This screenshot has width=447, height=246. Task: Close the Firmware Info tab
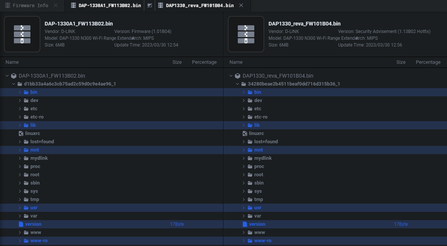tap(56, 5)
